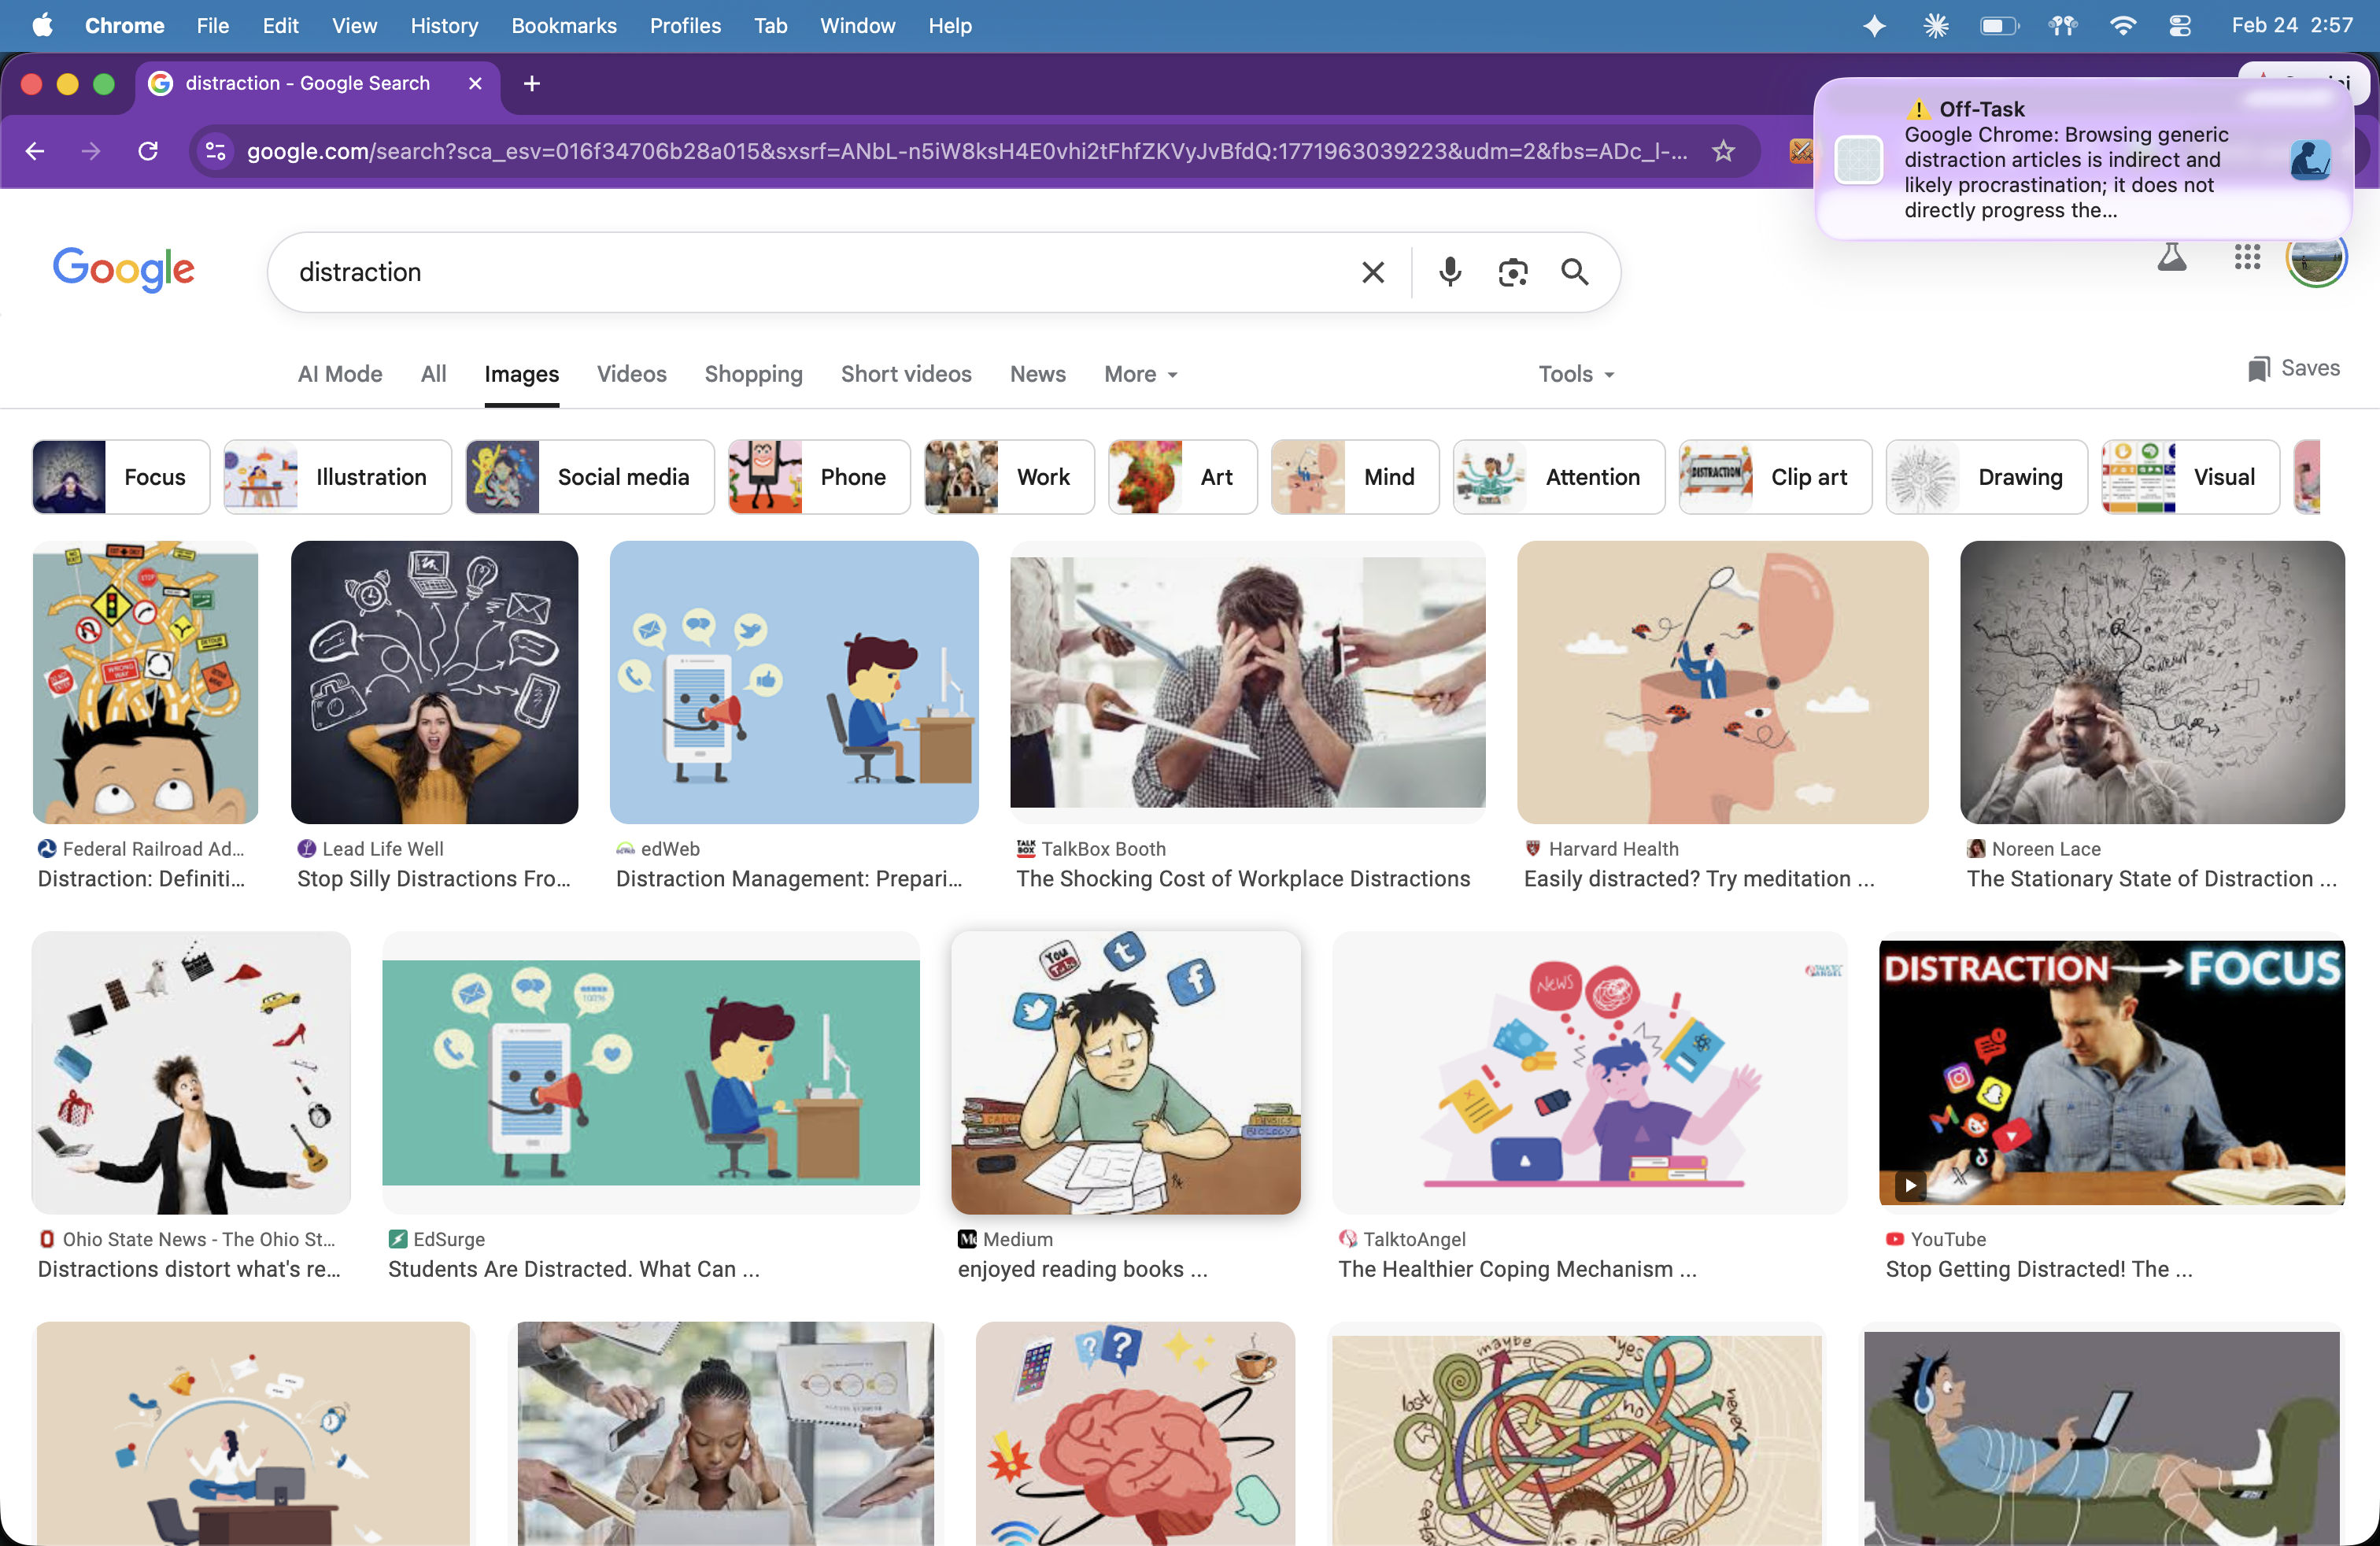Reload the page in Chrome
The width and height of the screenshot is (2380, 1546).
(x=148, y=151)
